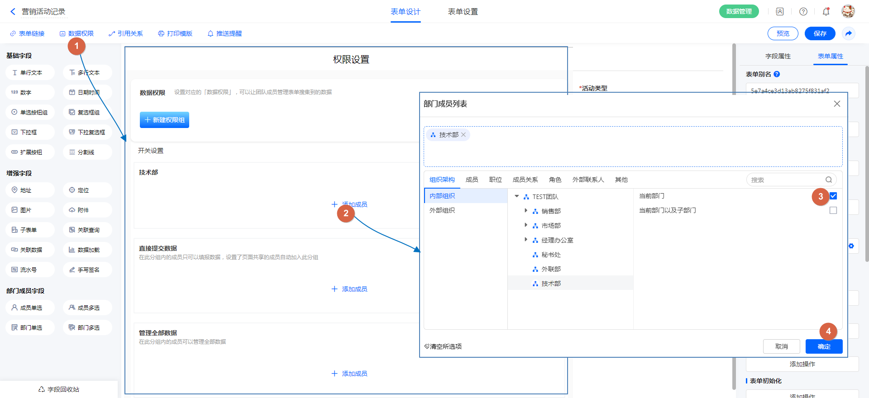This screenshot has width=869, height=398.
Task: Click the help question mark icon
Action: pyautogui.click(x=803, y=12)
